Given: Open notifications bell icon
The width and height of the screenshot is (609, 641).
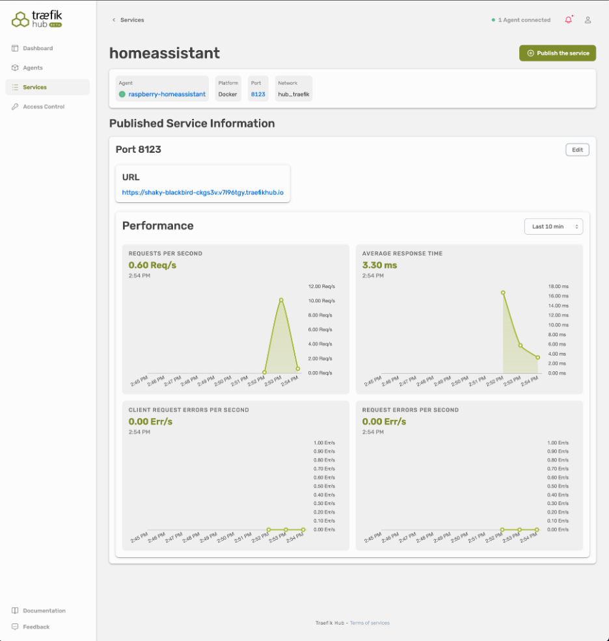Looking at the screenshot, I should 568,20.
